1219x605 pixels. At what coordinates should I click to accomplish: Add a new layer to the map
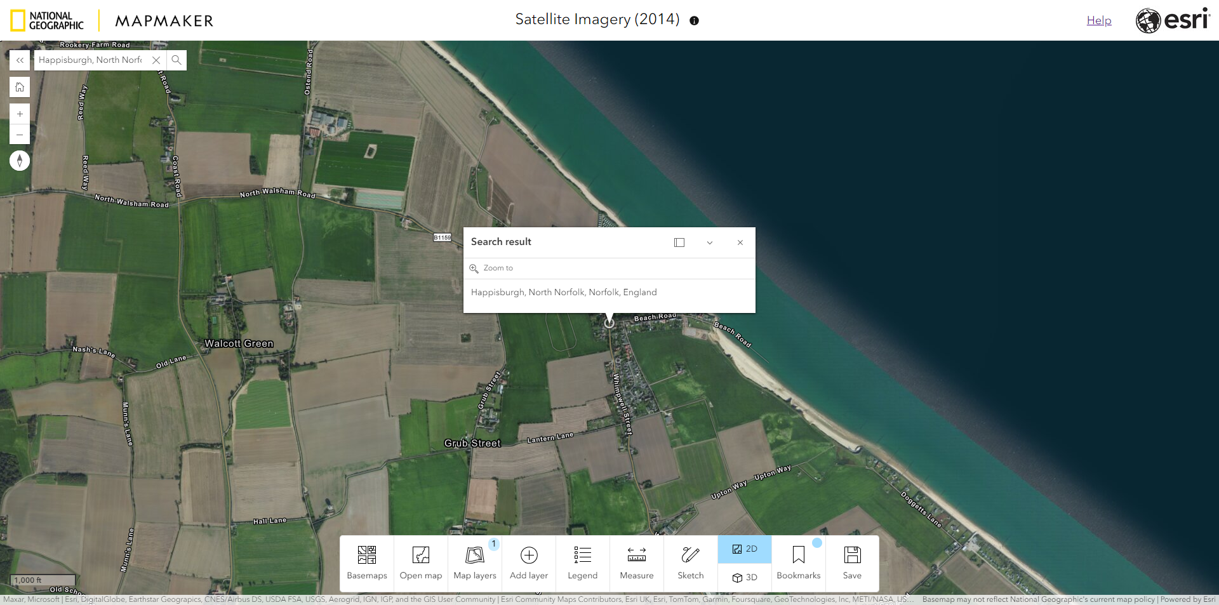tap(528, 562)
